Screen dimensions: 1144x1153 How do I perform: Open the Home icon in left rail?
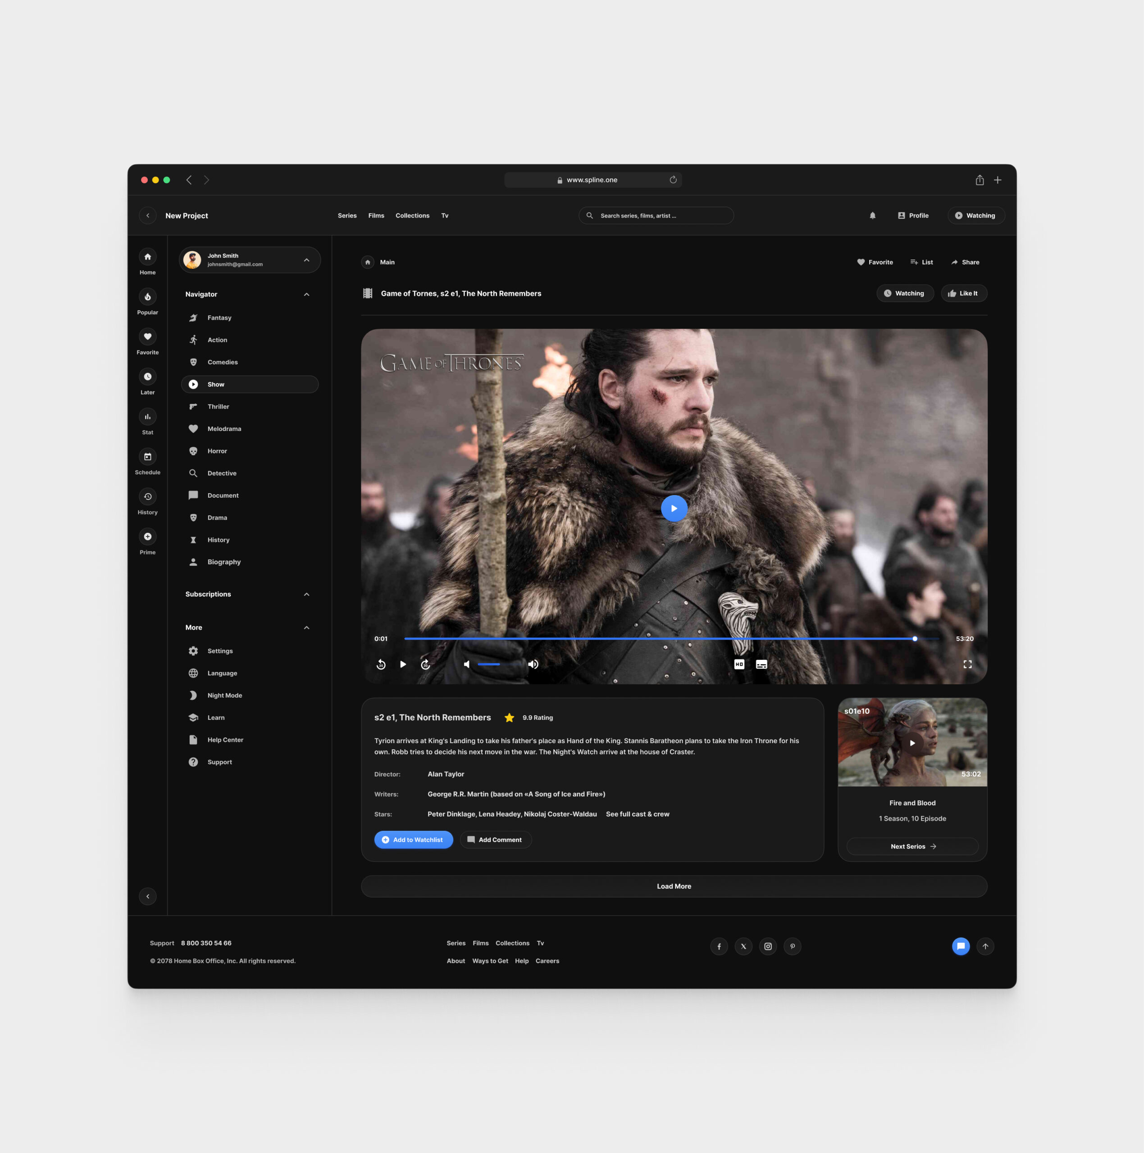pos(147,257)
